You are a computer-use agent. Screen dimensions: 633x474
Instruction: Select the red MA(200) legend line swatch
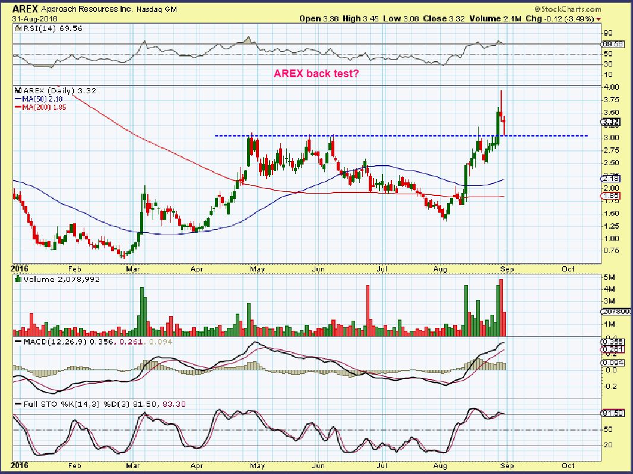(x=18, y=108)
